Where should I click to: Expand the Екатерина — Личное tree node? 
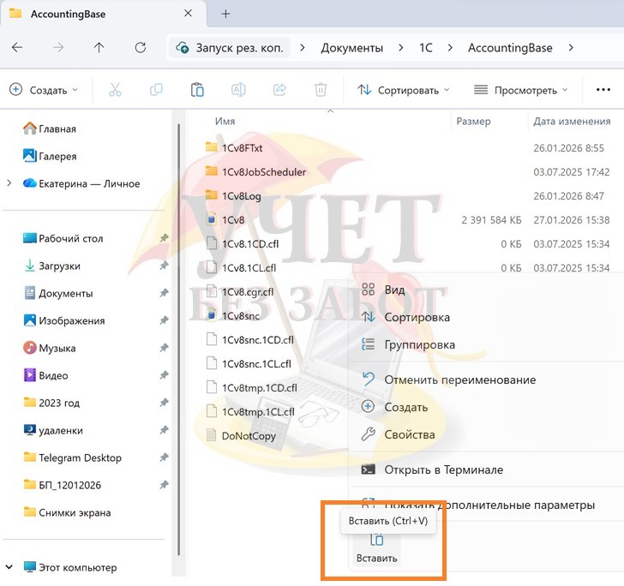[9, 183]
